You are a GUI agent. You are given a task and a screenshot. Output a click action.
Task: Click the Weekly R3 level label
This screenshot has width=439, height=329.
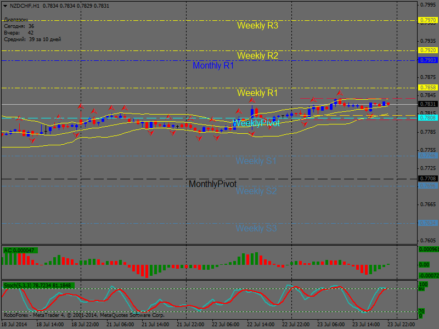pyautogui.click(x=257, y=25)
